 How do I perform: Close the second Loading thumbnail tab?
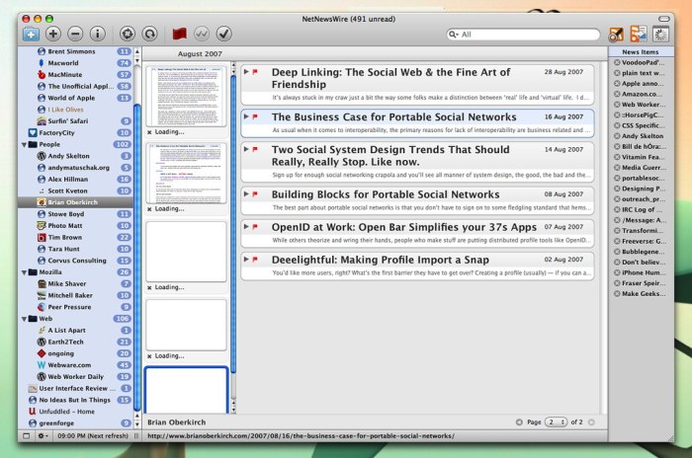point(149,209)
